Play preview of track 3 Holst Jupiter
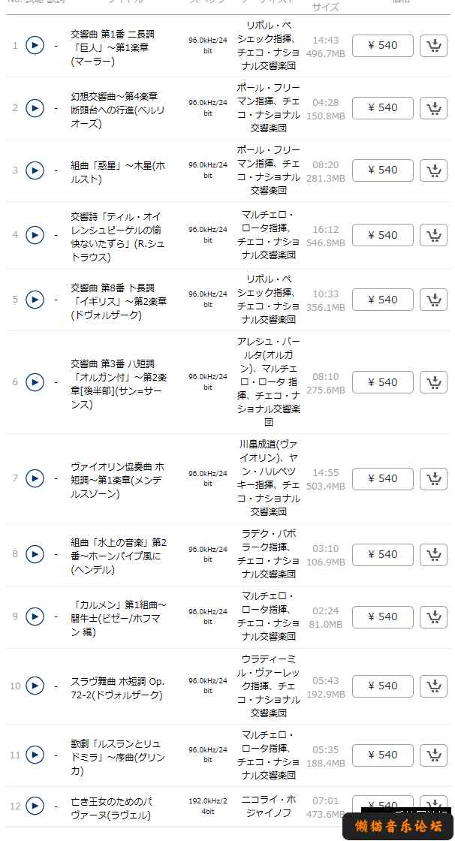The height and width of the screenshot is (841, 455). 35,170
